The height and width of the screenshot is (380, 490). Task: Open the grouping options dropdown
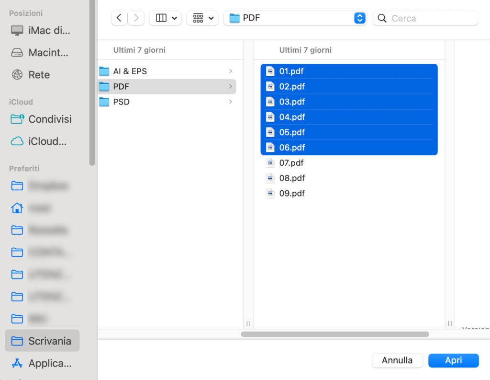202,18
